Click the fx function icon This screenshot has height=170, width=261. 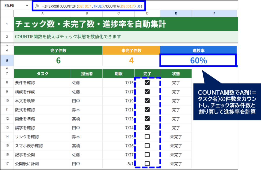coord(37,6)
